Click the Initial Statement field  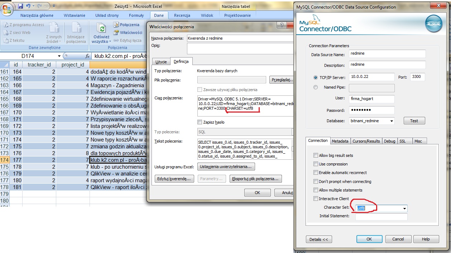pos(382,217)
